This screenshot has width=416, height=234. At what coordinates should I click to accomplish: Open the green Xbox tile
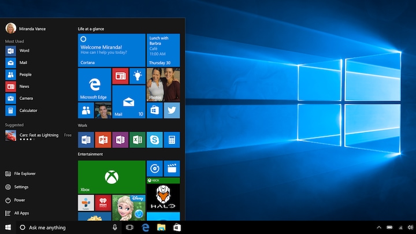tap(112, 177)
